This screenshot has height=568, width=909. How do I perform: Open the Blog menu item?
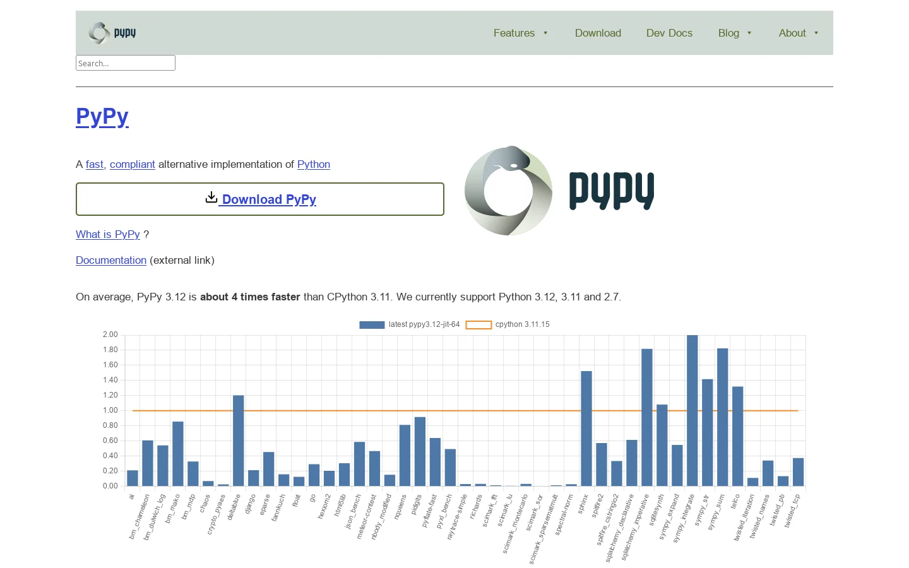click(x=728, y=33)
